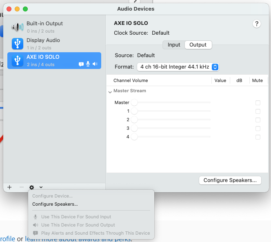
Task: Select Use This Device For Sound Input
Action: (x=76, y=217)
